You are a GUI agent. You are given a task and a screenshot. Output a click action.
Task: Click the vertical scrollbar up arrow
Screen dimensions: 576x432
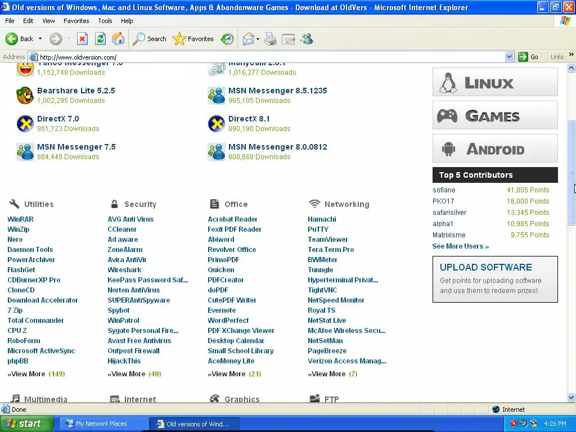pos(571,67)
